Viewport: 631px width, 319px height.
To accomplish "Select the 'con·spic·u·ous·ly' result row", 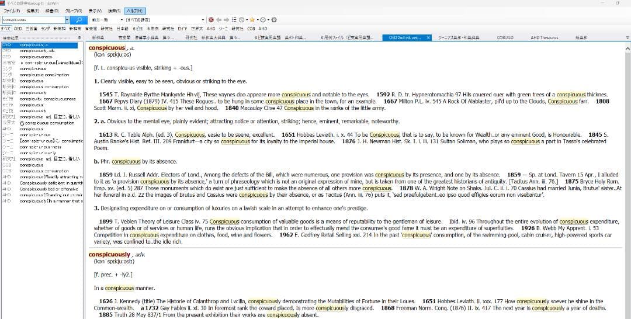I will click(41, 153).
